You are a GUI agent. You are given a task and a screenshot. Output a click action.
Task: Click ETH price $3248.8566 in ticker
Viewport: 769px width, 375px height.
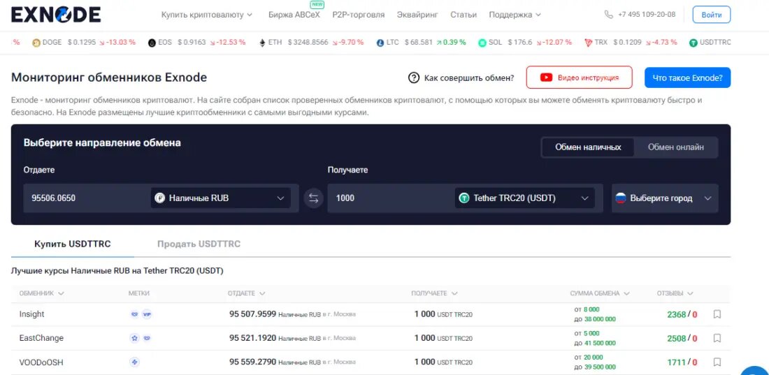click(x=308, y=43)
